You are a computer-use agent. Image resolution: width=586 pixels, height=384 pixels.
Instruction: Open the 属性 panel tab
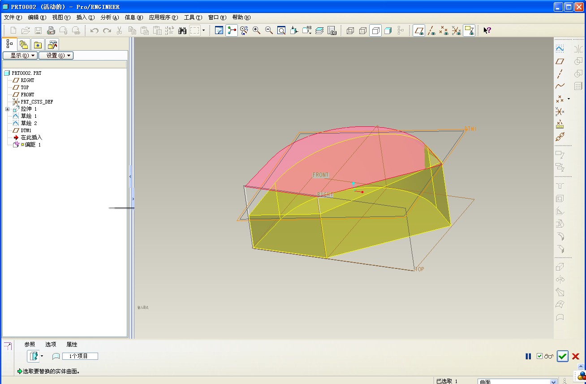(x=72, y=345)
